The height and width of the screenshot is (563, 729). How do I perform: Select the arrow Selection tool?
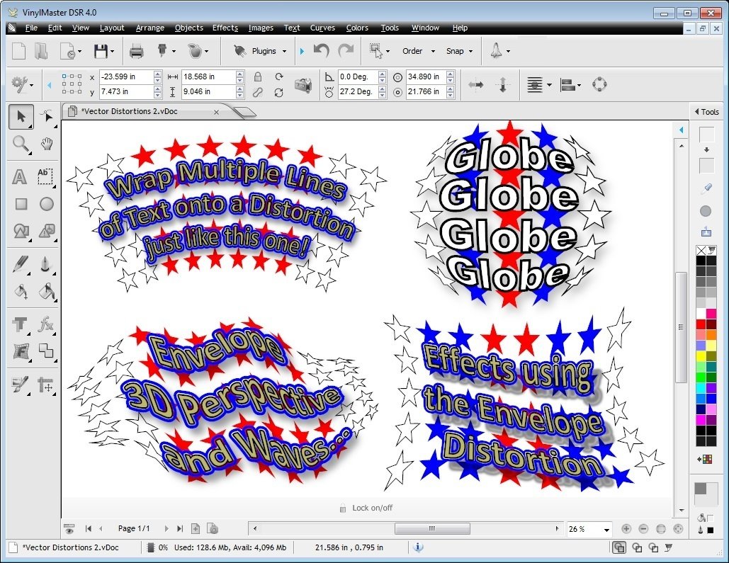tap(21, 117)
